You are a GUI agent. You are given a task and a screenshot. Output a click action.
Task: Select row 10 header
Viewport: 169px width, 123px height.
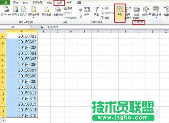tap(3, 87)
